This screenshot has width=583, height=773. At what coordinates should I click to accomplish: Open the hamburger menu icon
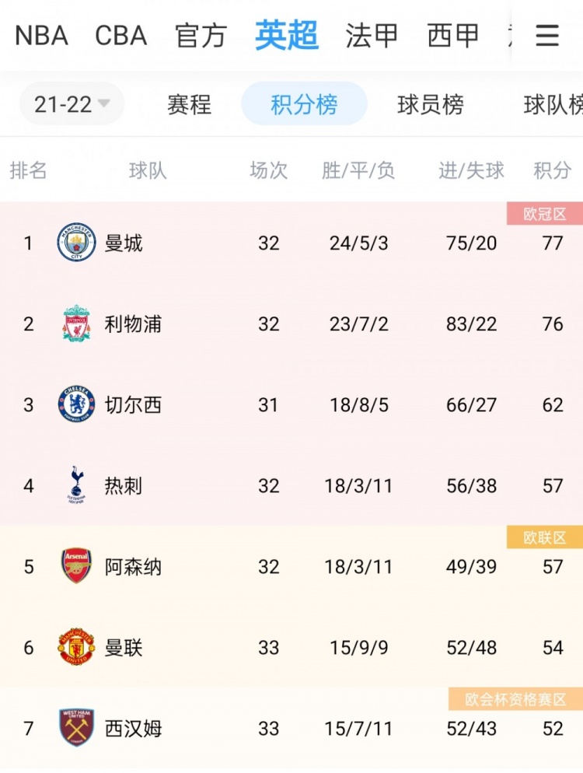point(547,36)
